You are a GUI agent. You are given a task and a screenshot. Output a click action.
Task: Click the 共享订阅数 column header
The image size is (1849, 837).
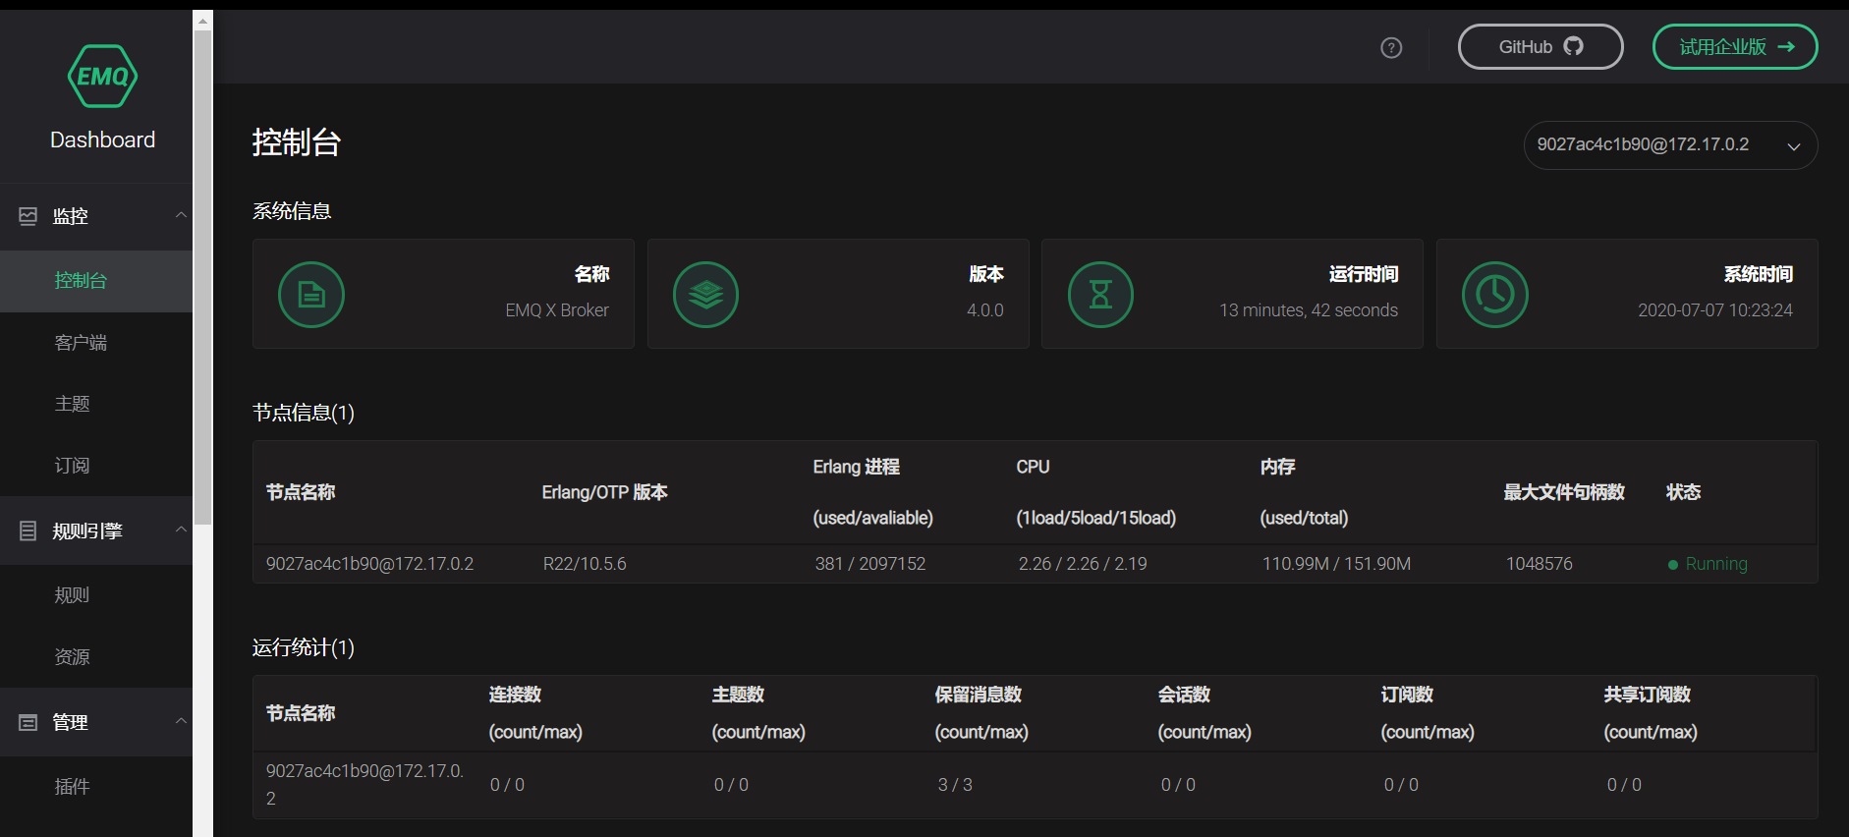[x=1648, y=695]
